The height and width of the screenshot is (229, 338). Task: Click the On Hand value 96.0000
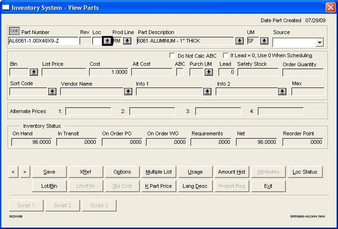click(31, 142)
